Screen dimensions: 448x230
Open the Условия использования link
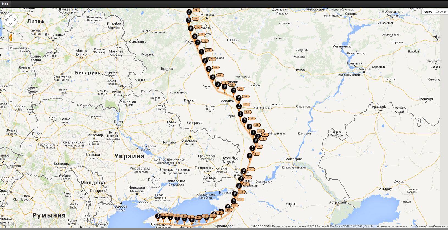pos(392,226)
